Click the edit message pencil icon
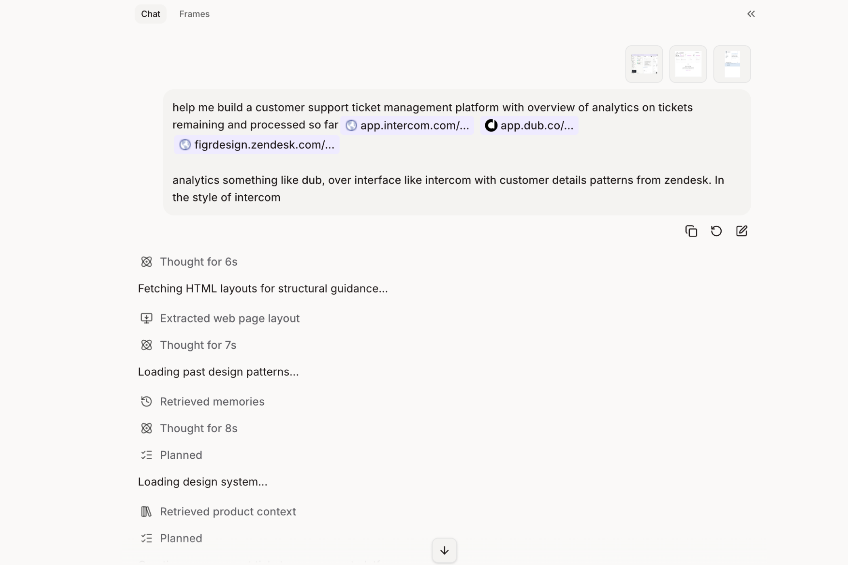 coord(741,231)
